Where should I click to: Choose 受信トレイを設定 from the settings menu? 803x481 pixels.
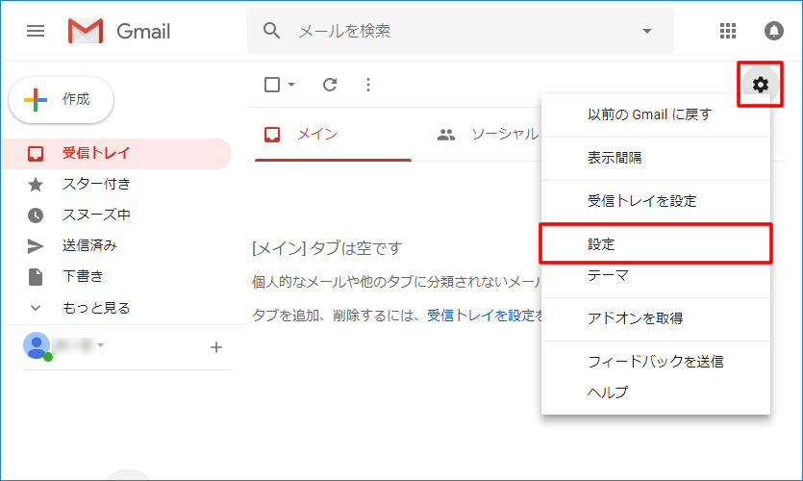coord(656,201)
